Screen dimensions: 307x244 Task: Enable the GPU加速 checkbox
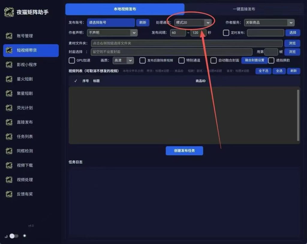click(72, 60)
